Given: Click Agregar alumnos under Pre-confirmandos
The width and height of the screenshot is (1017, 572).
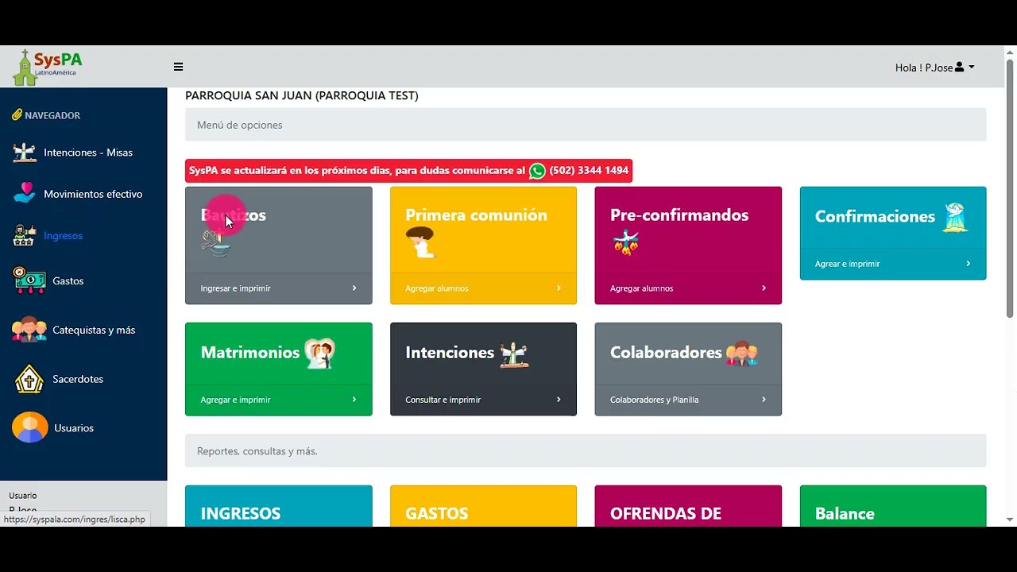Looking at the screenshot, I should pos(642,288).
